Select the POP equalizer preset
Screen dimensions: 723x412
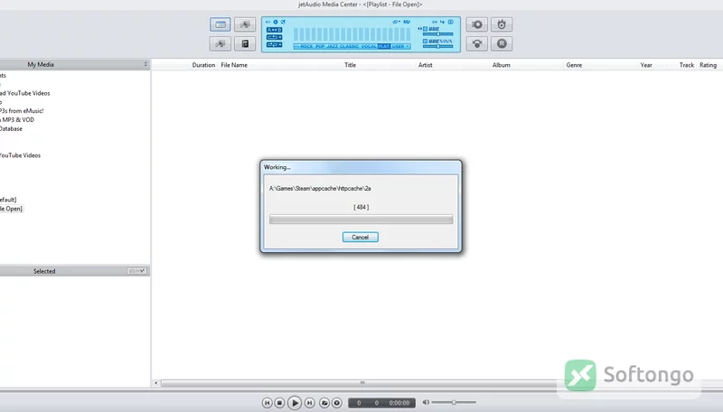pos(320,47)
